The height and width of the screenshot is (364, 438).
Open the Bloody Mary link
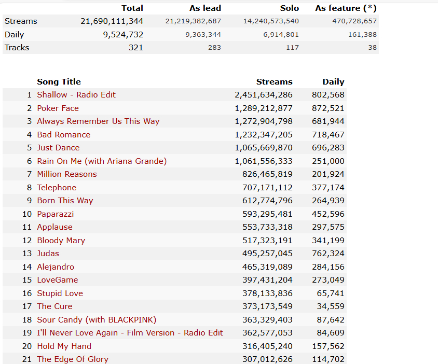[61, 241]
